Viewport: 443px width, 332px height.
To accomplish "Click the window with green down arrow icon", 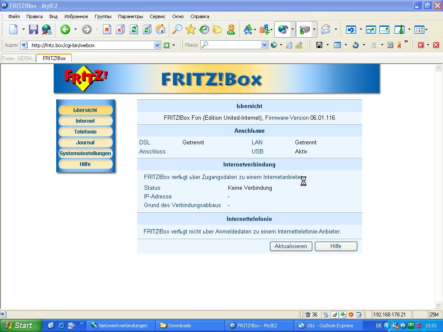I will [x=399, y=29].
